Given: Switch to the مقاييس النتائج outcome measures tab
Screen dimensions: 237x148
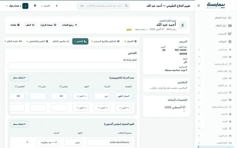Looking at the screenshot, I should 61,41.
